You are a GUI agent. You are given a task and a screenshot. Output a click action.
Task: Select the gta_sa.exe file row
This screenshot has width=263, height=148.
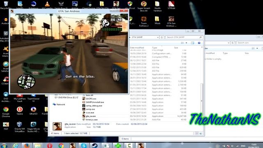[134, 116]
